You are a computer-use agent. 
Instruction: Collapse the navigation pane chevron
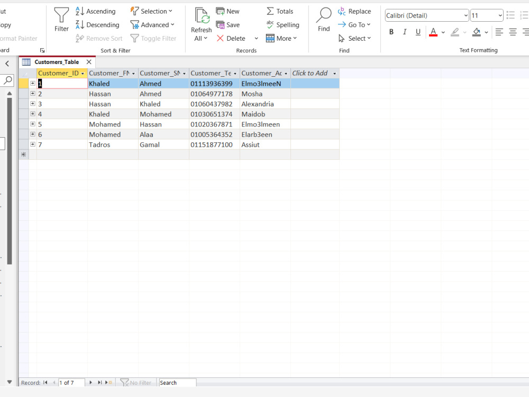pos(7,64)
